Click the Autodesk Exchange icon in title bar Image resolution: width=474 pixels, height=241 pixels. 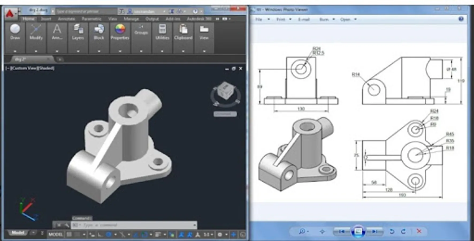pyautogui.click(x=171, y=11)
